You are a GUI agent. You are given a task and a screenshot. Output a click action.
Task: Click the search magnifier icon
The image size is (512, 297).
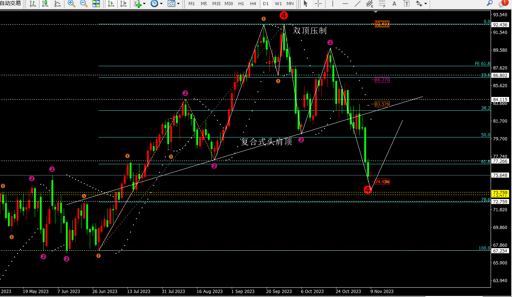coord(490,3)
